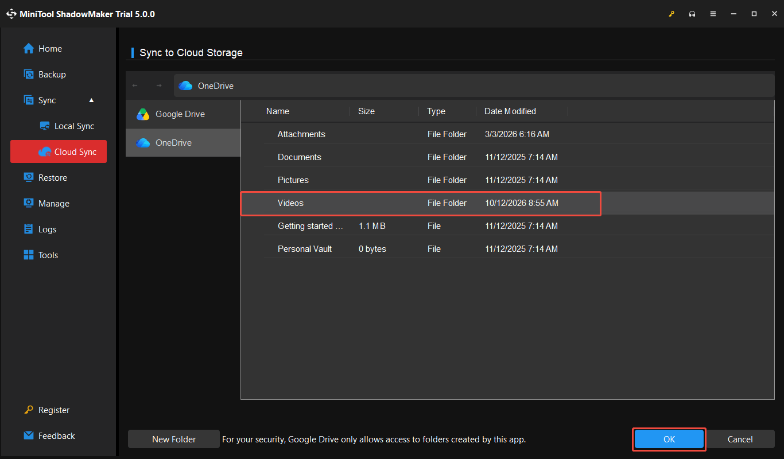The width and height of the screenshot is (784, 459).
Task: Open Cloud Sync page
Action: pyautogui.click(x=59, y=151)
